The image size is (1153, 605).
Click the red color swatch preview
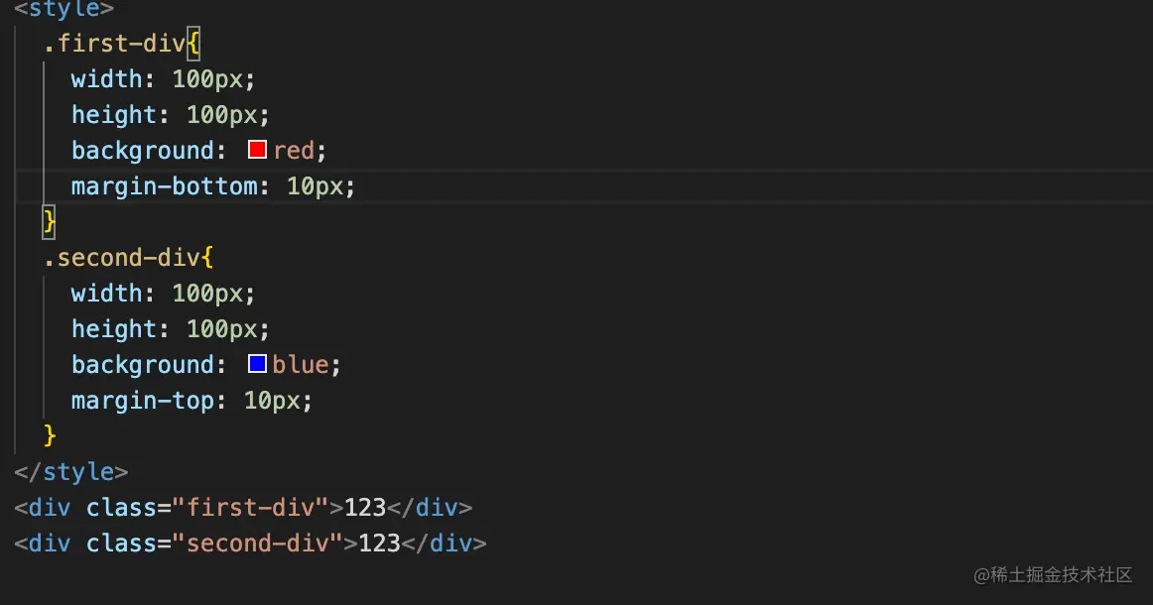pos(257,150)
